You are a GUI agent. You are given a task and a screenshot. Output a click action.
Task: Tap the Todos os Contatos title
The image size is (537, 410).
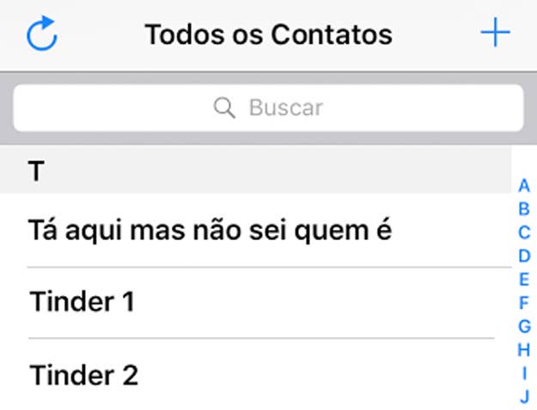pyautogui.click(x=268, y=34)
